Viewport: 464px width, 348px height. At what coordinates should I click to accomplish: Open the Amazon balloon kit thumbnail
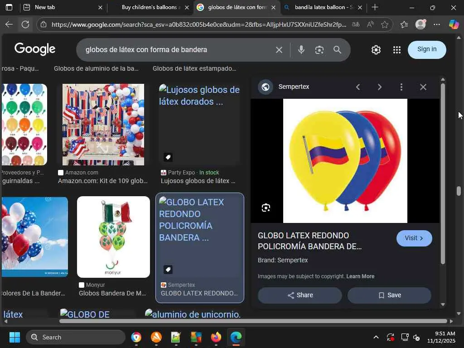point(103,125)
